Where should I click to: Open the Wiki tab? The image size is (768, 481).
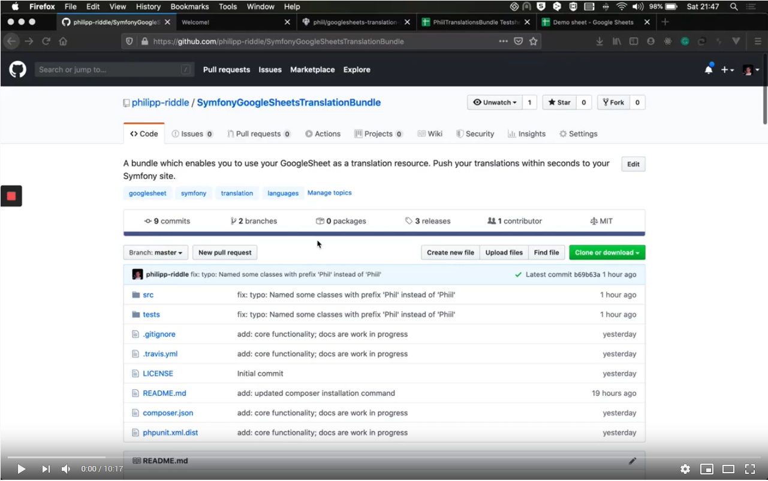[x=430, y=134]
